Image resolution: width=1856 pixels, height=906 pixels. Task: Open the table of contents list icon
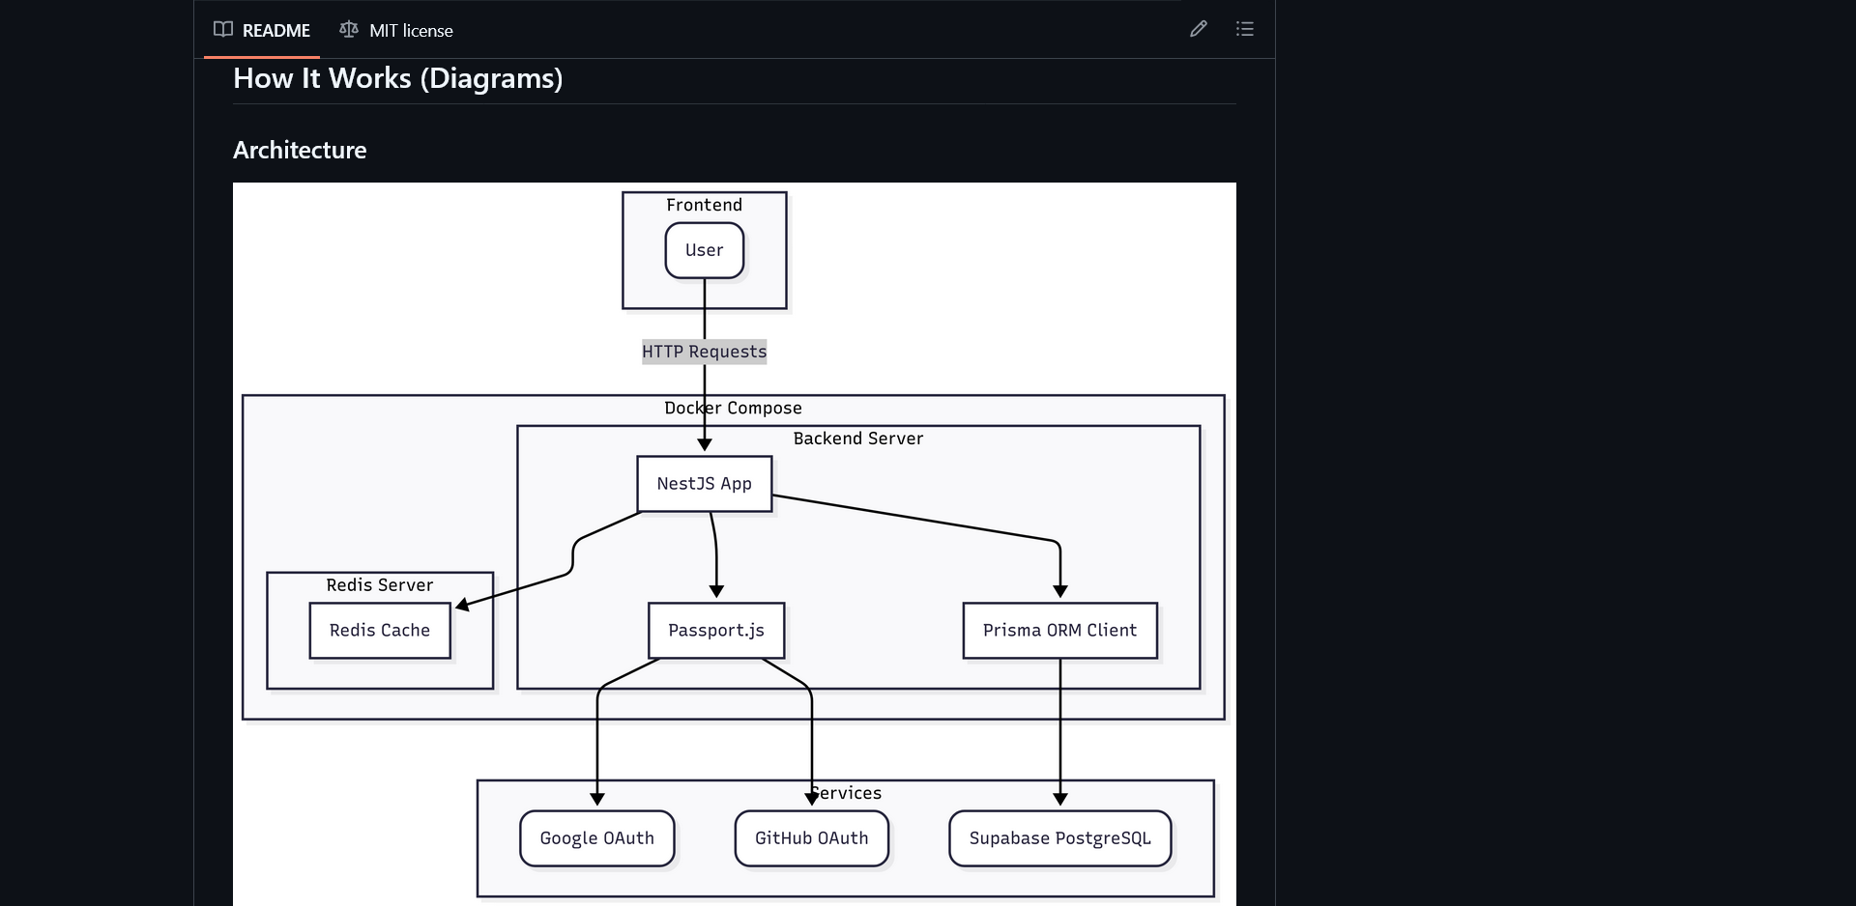(x=1245, y=29)
